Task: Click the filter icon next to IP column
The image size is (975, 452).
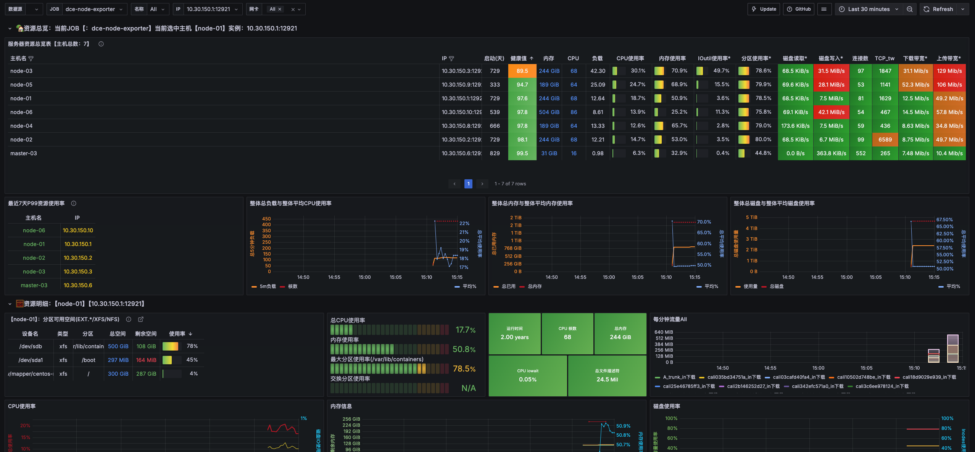Action: coord(451,59)
